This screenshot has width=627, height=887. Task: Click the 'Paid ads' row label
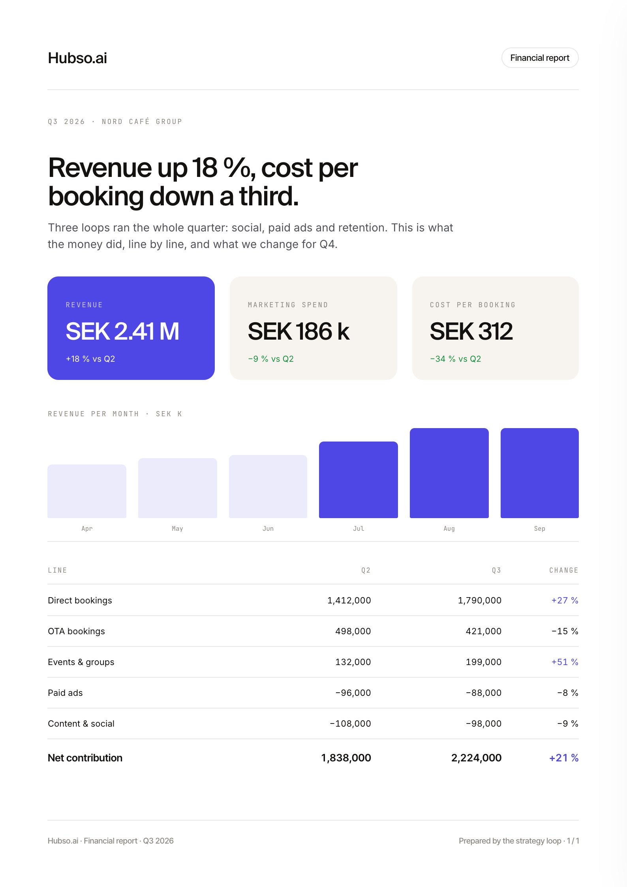(65, 693)
